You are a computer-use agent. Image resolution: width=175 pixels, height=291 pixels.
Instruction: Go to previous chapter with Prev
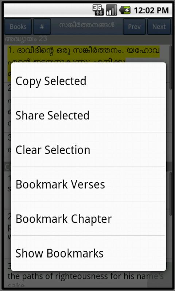click(134, 27)
